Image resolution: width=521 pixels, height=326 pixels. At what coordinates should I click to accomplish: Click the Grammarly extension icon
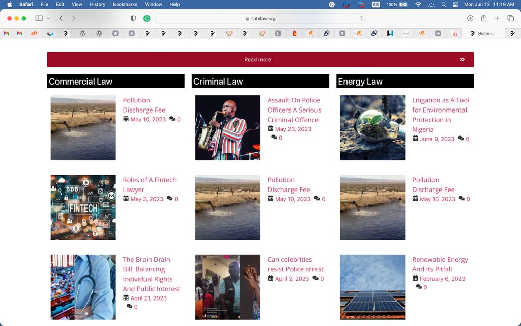(x=147, y=18)
